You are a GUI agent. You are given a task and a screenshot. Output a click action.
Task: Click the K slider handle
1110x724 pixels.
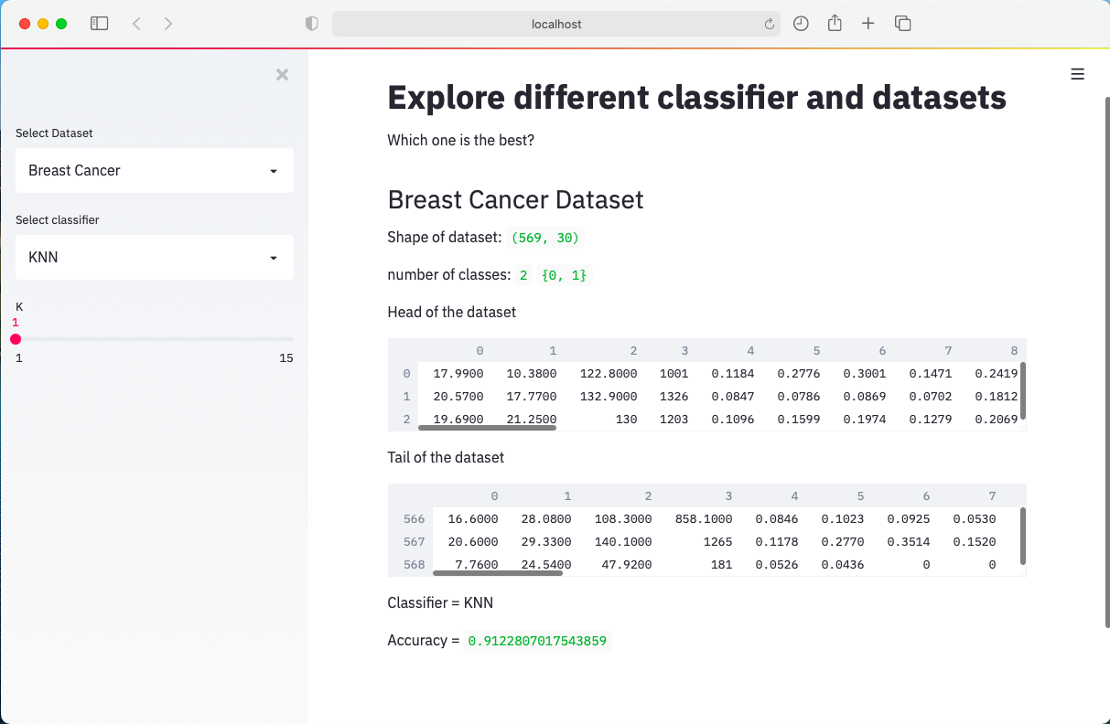click(x=16, y=339)
